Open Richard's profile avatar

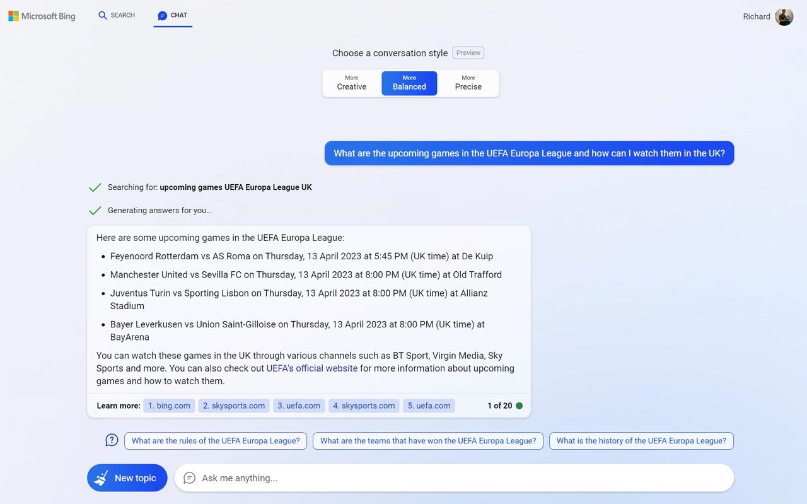[x=784, y=16]
